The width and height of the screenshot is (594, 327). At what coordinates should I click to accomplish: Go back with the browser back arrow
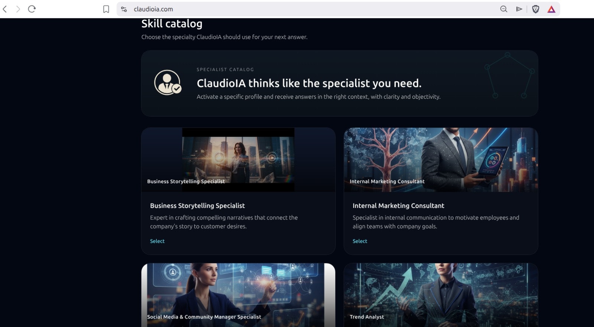point(5,9)
